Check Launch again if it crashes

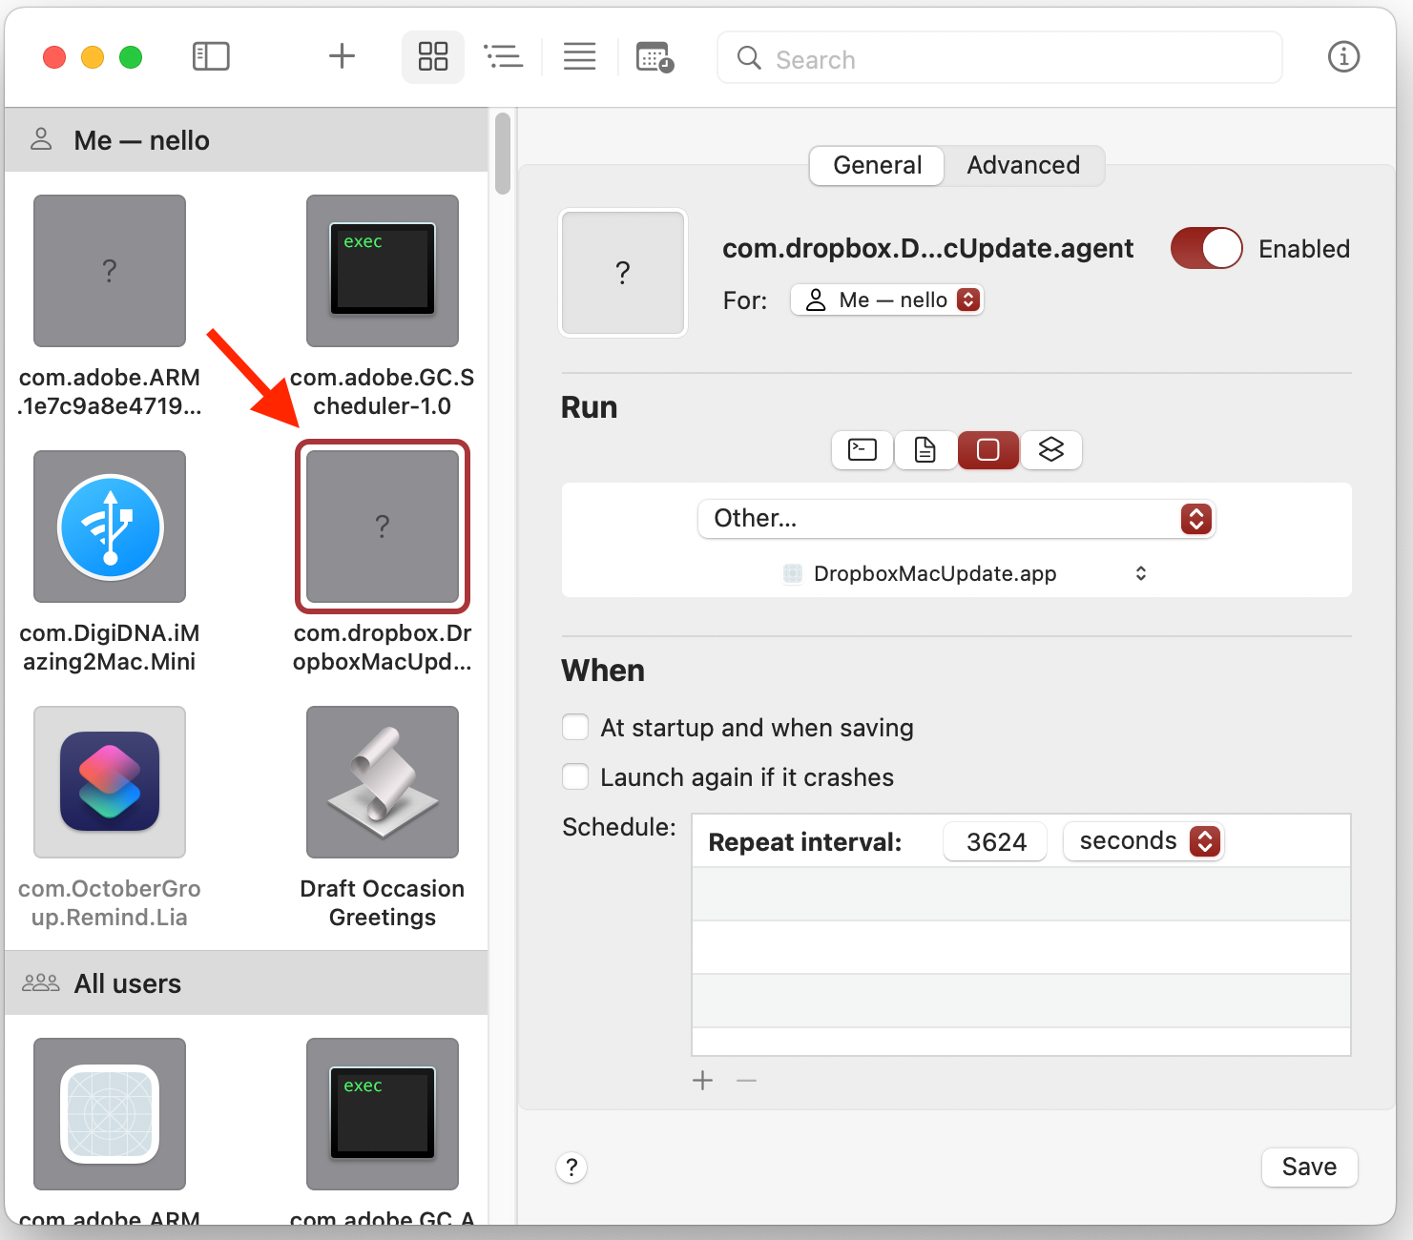[575, 777]
